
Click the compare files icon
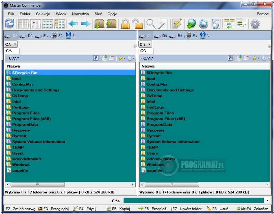[x=241, y=23]
